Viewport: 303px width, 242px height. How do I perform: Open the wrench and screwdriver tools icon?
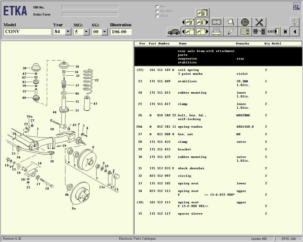click(259, 22)
